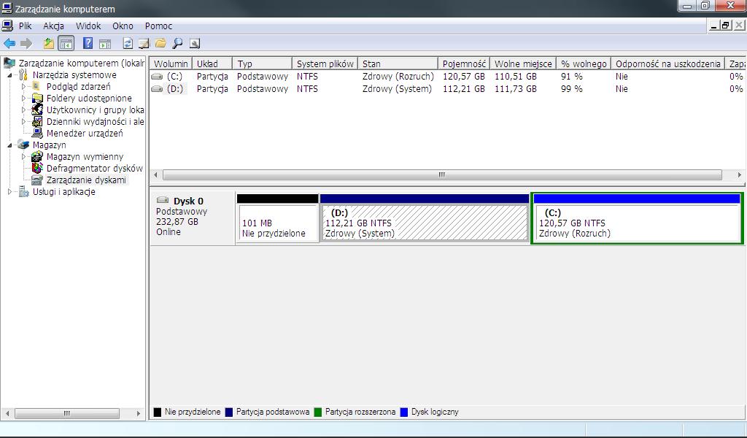Image resolution: width=747 pixels, height=438 pixels.
Task: Sort by Pojemność column header
Action: click(463, 64)
